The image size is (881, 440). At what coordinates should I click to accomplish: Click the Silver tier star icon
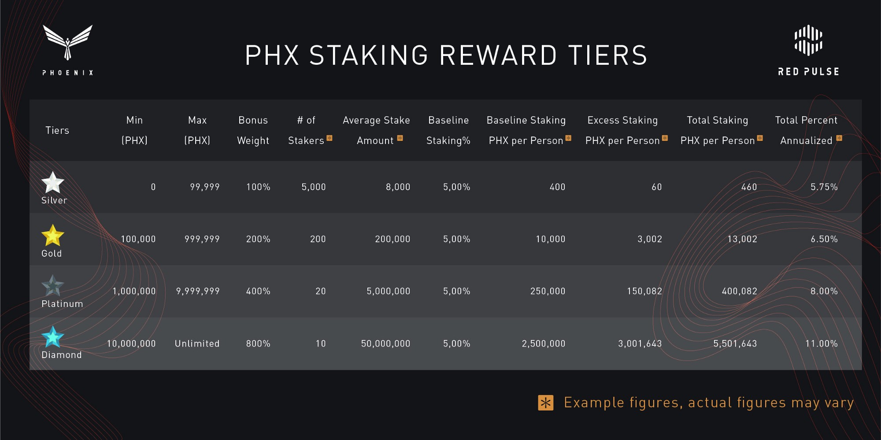[52, 182]
